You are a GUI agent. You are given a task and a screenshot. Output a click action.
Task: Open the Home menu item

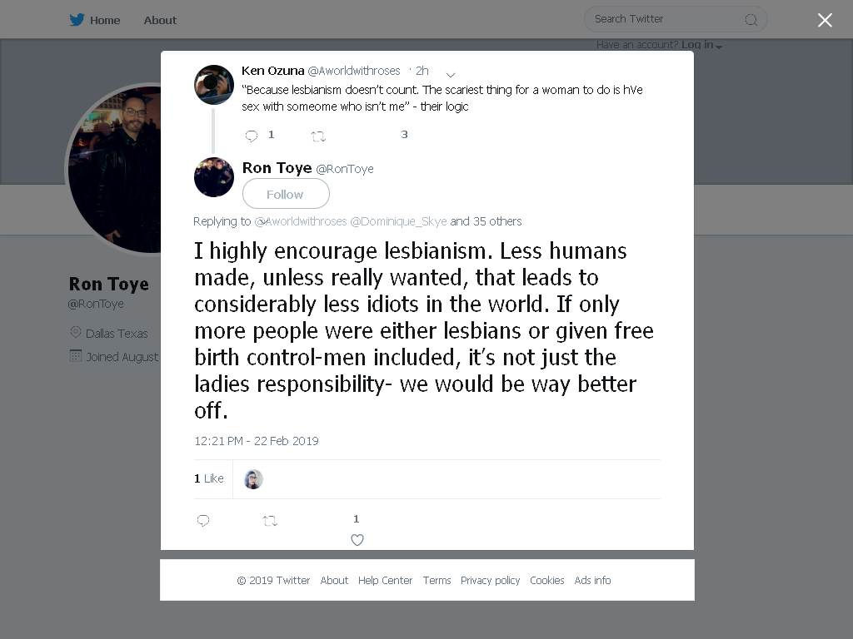click(x=105, y=20)
